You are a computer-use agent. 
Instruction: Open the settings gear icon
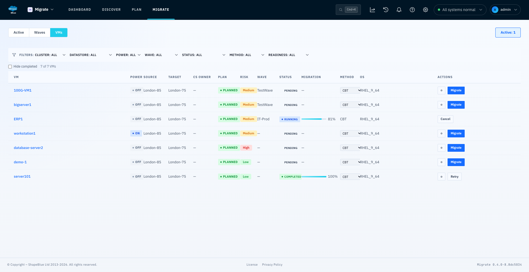(425, 10)
